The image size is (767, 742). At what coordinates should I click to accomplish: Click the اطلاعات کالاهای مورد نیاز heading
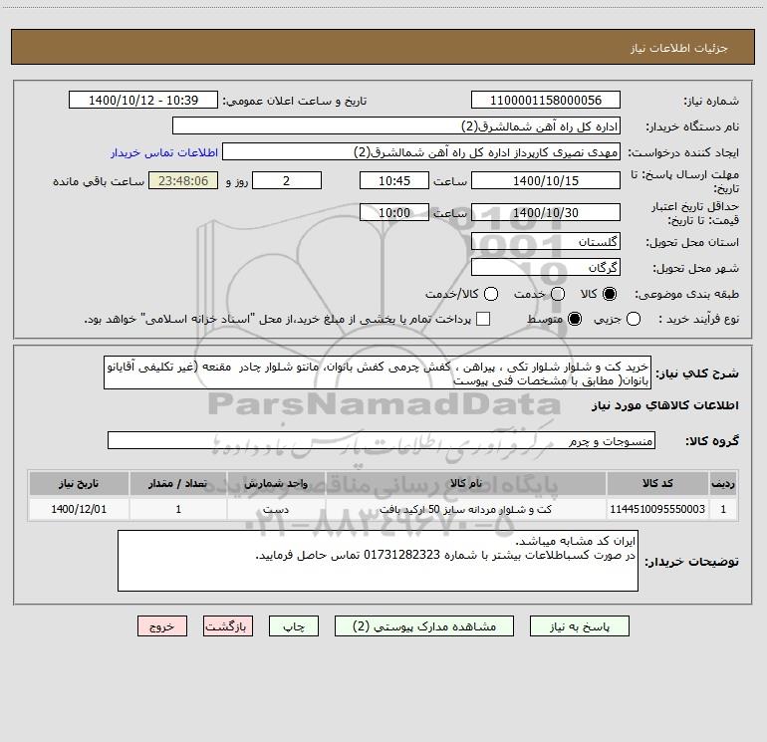tap(664, 405)
